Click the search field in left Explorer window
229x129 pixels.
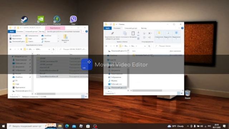[x=72, y=49]
